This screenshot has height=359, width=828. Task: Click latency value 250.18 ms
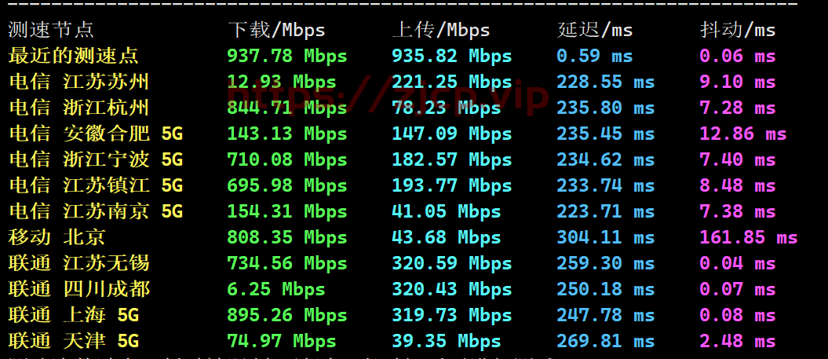[x=606, y=289]
